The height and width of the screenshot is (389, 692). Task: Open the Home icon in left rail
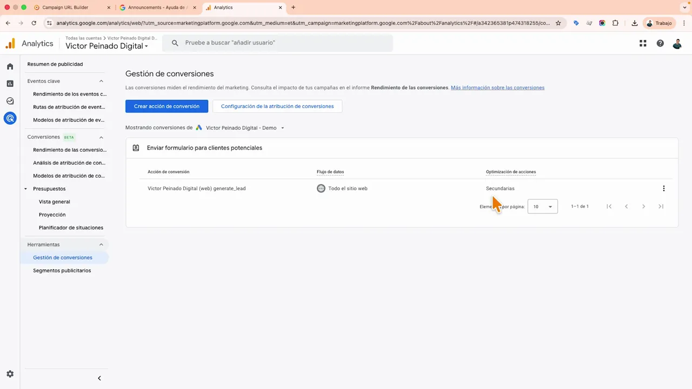10,66
